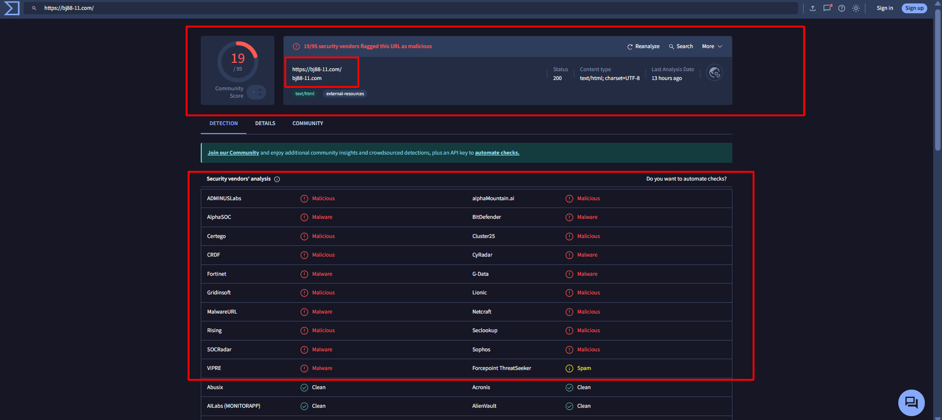
Task: Click the search magnifier in URL bar
Action: tap(34, 8)
